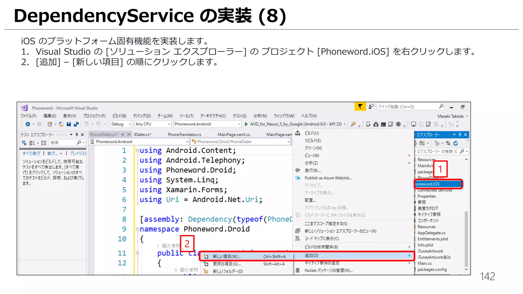Click the Solution Explorer sync arrows icon
This screenshot has height=294, width=523.
(448, 143)
